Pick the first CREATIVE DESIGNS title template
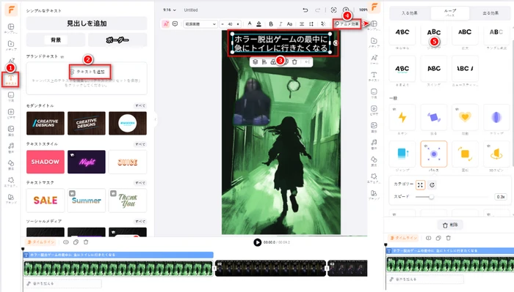Image resolution: width=514 pixels, height=292 pixels. click(x=46, y=123)
